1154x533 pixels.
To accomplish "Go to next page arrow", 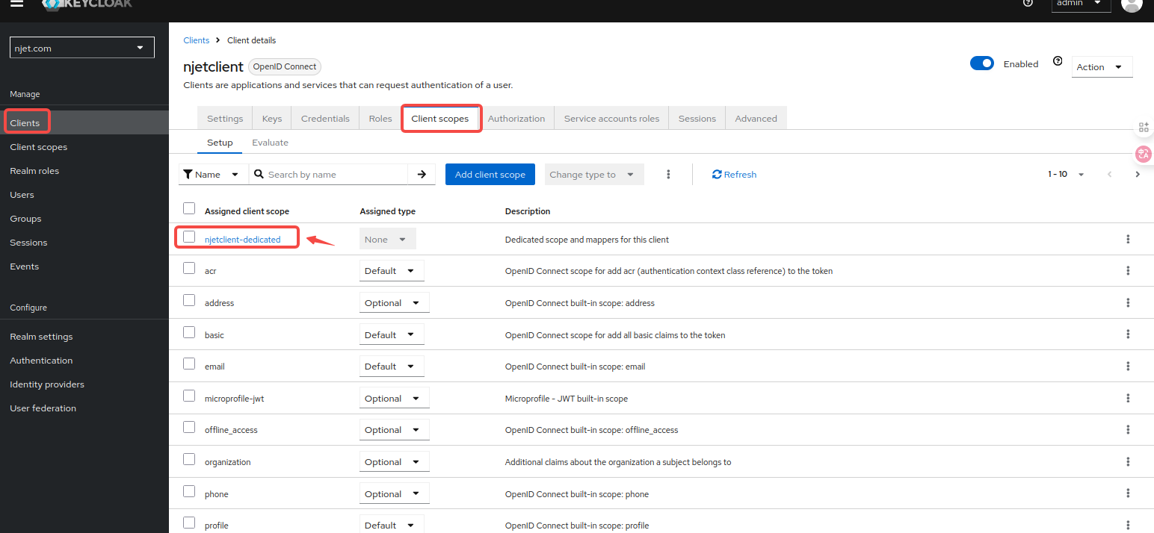I will [x=1138, y=175].
